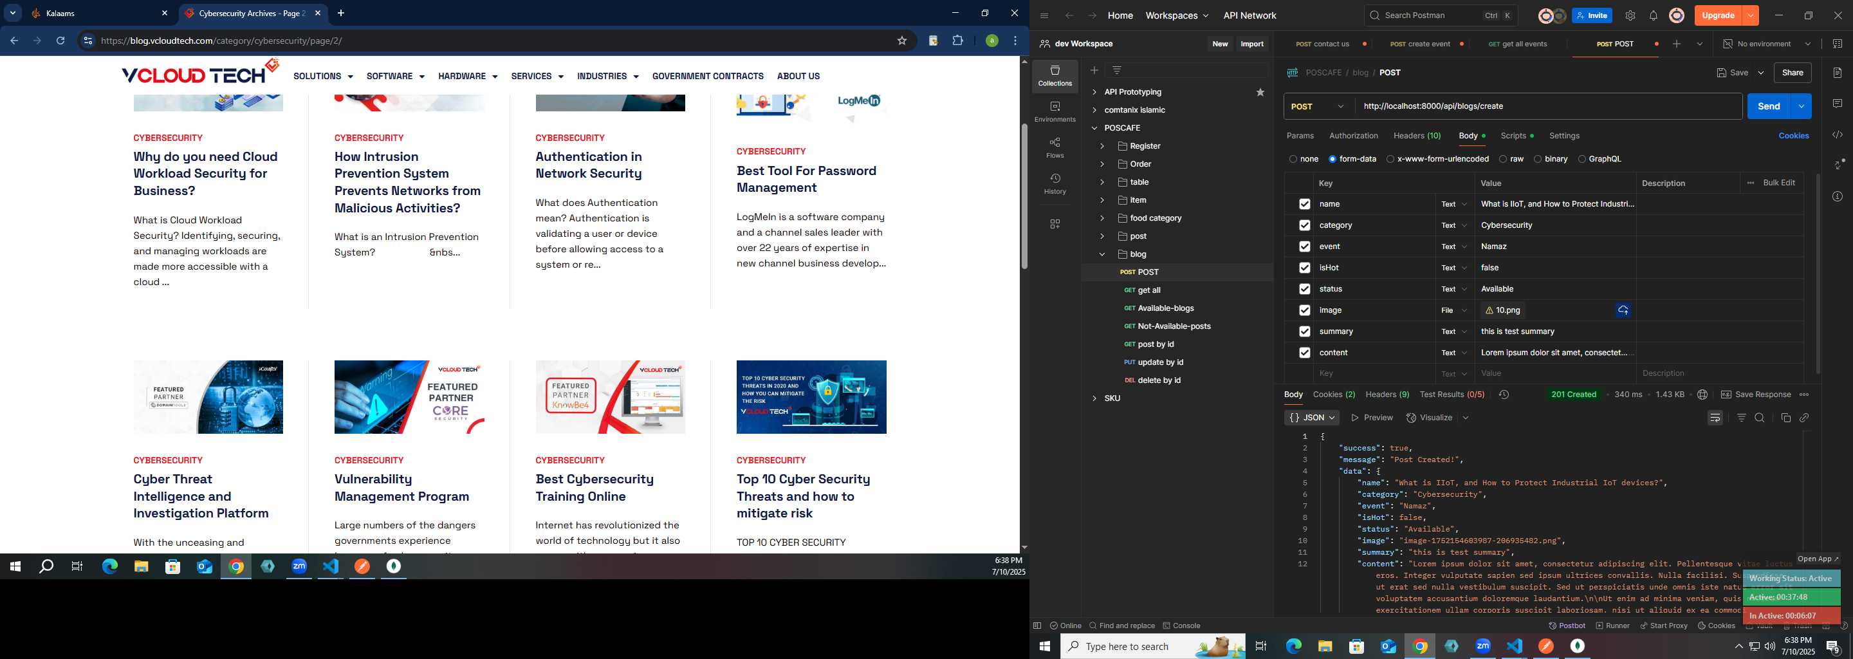
Task: Bookmark the page with the star icon
Action: pos(901,41)
